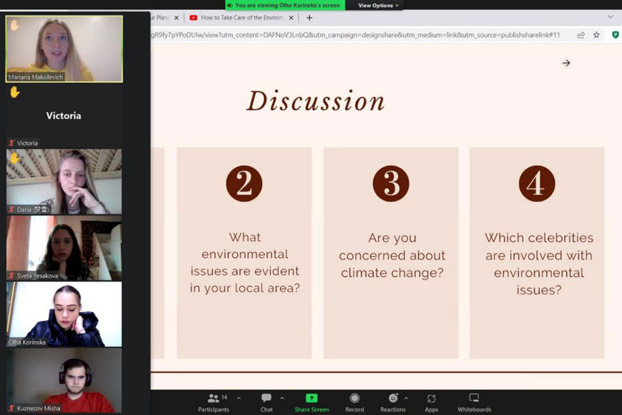Switch to the How to Take Care YouTube tab
This screenshot has width=622, height=415.
coord(242,18)
